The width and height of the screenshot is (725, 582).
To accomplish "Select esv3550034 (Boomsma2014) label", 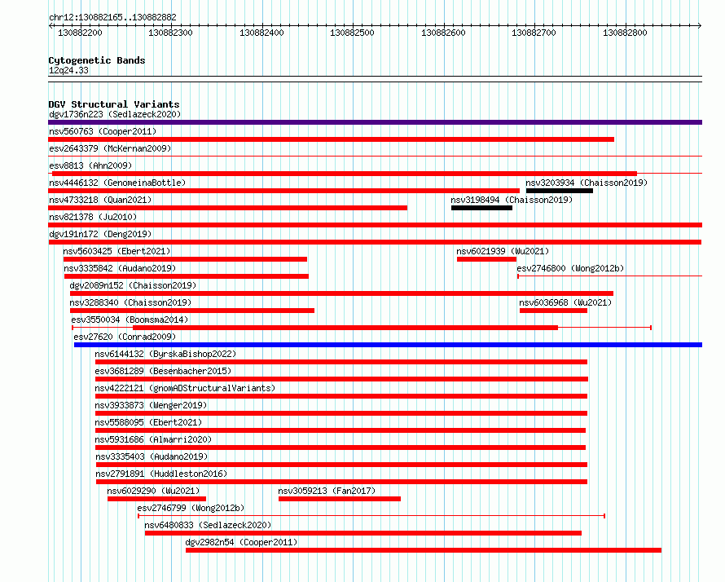I will pos(130,320).
